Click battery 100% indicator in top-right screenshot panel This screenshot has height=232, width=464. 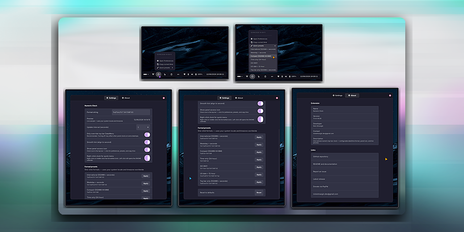293,76
